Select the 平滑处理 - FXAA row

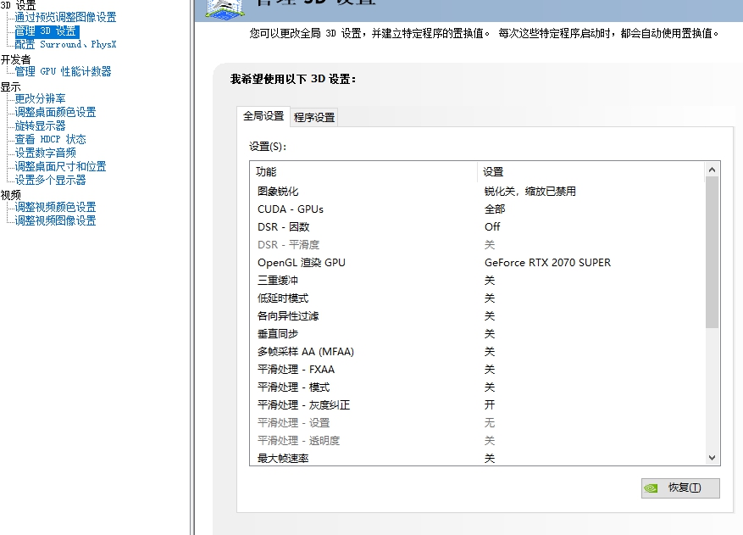click(478, 370)
